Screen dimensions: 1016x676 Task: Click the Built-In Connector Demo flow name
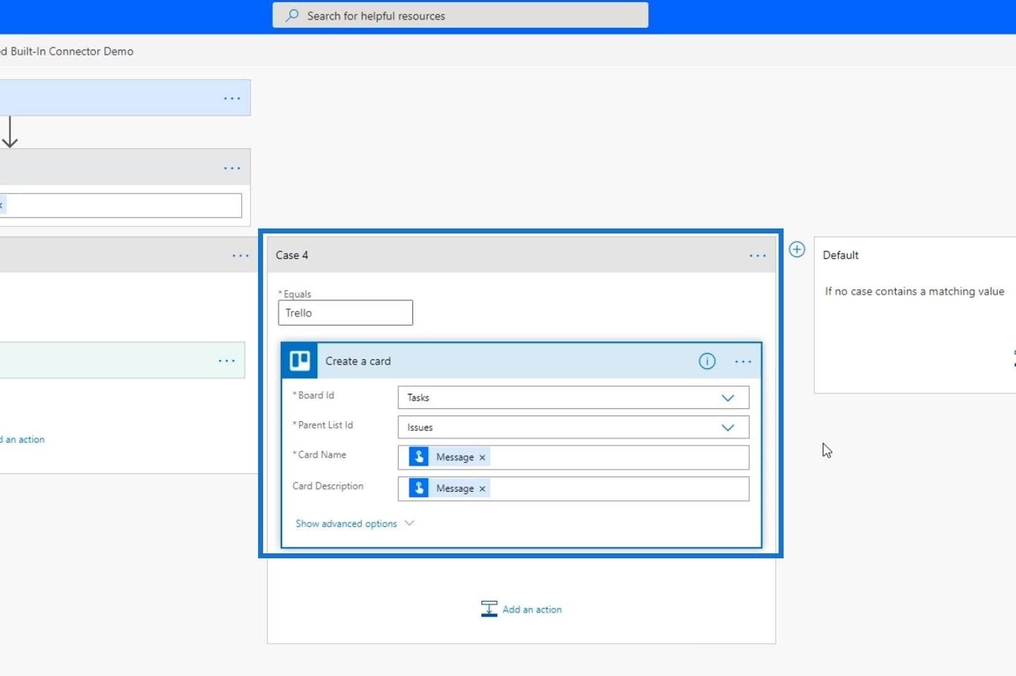tap(67, 51)
